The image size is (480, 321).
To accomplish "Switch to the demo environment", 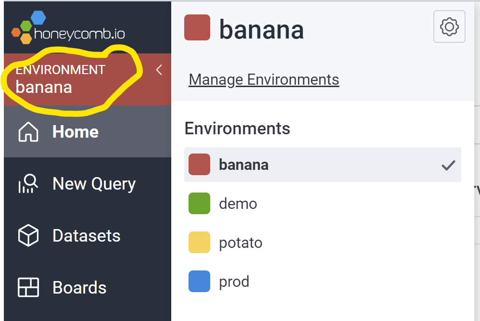I will pos(238,204).
